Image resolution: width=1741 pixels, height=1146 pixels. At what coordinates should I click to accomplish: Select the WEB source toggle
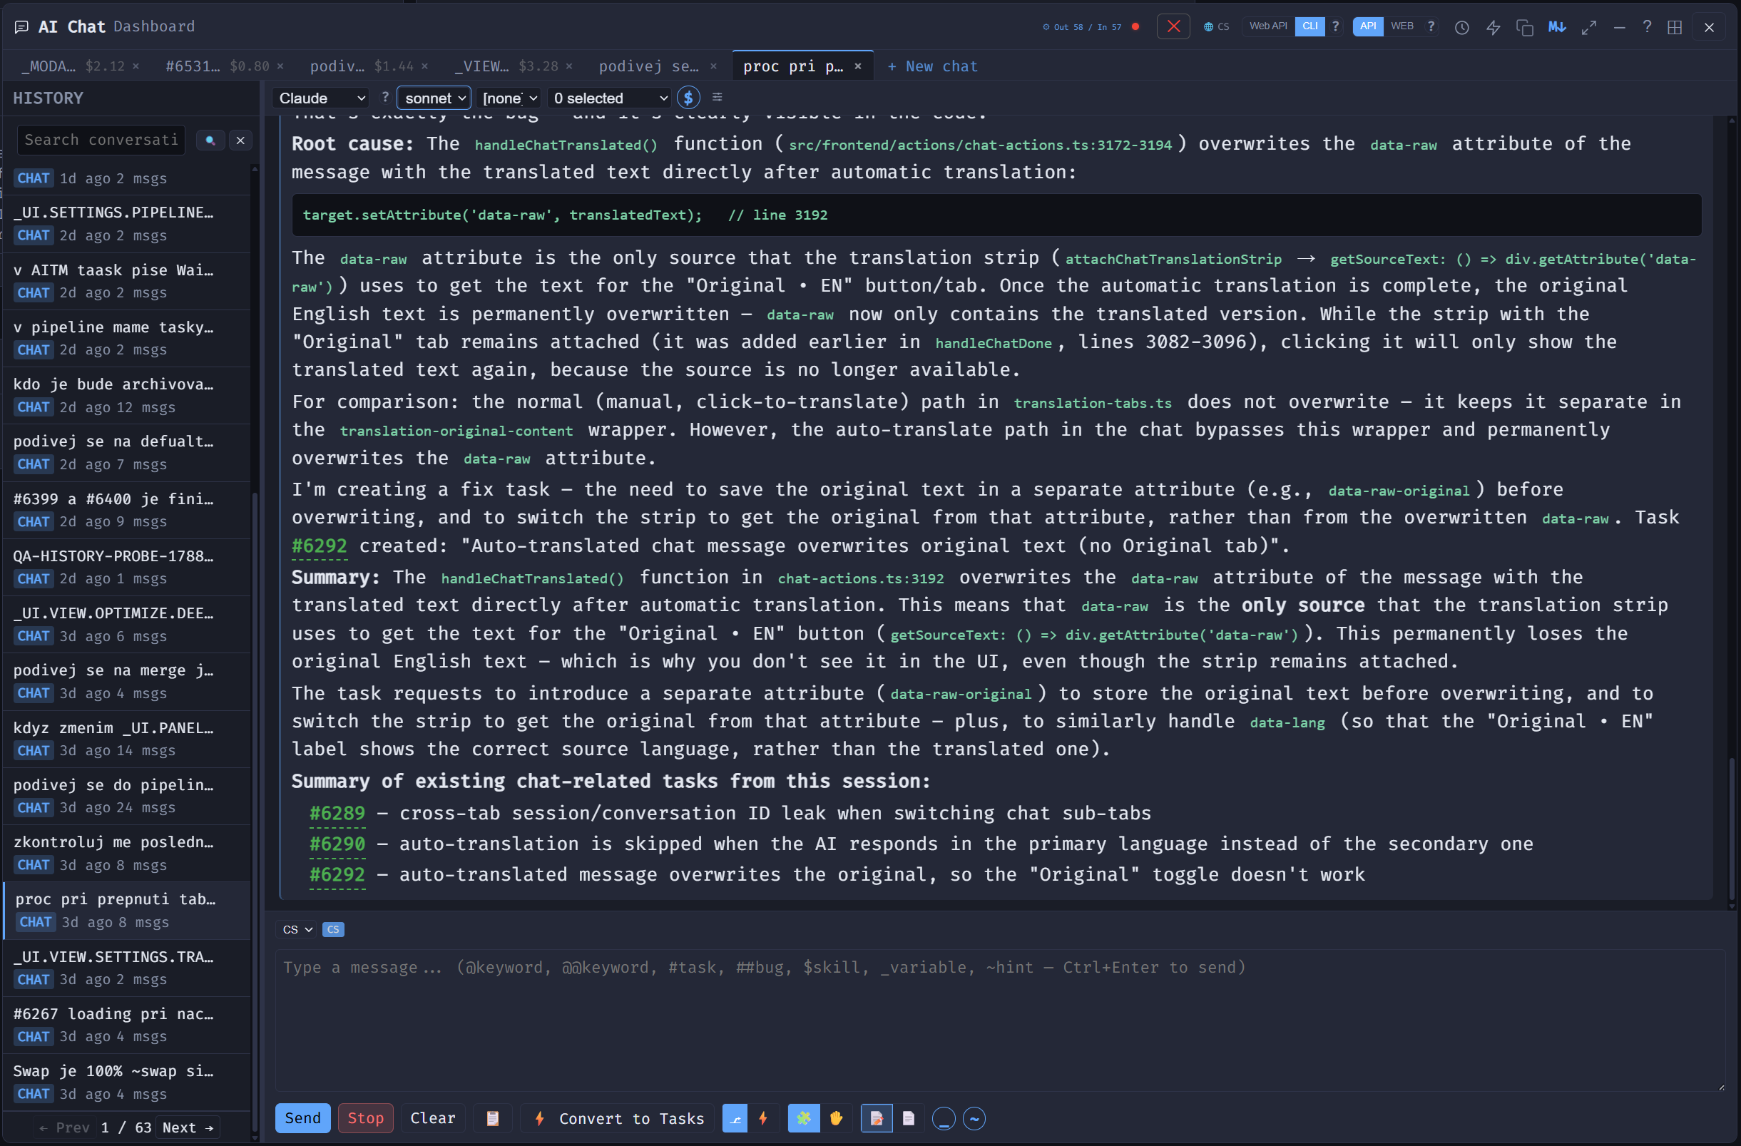(1402, 26)
